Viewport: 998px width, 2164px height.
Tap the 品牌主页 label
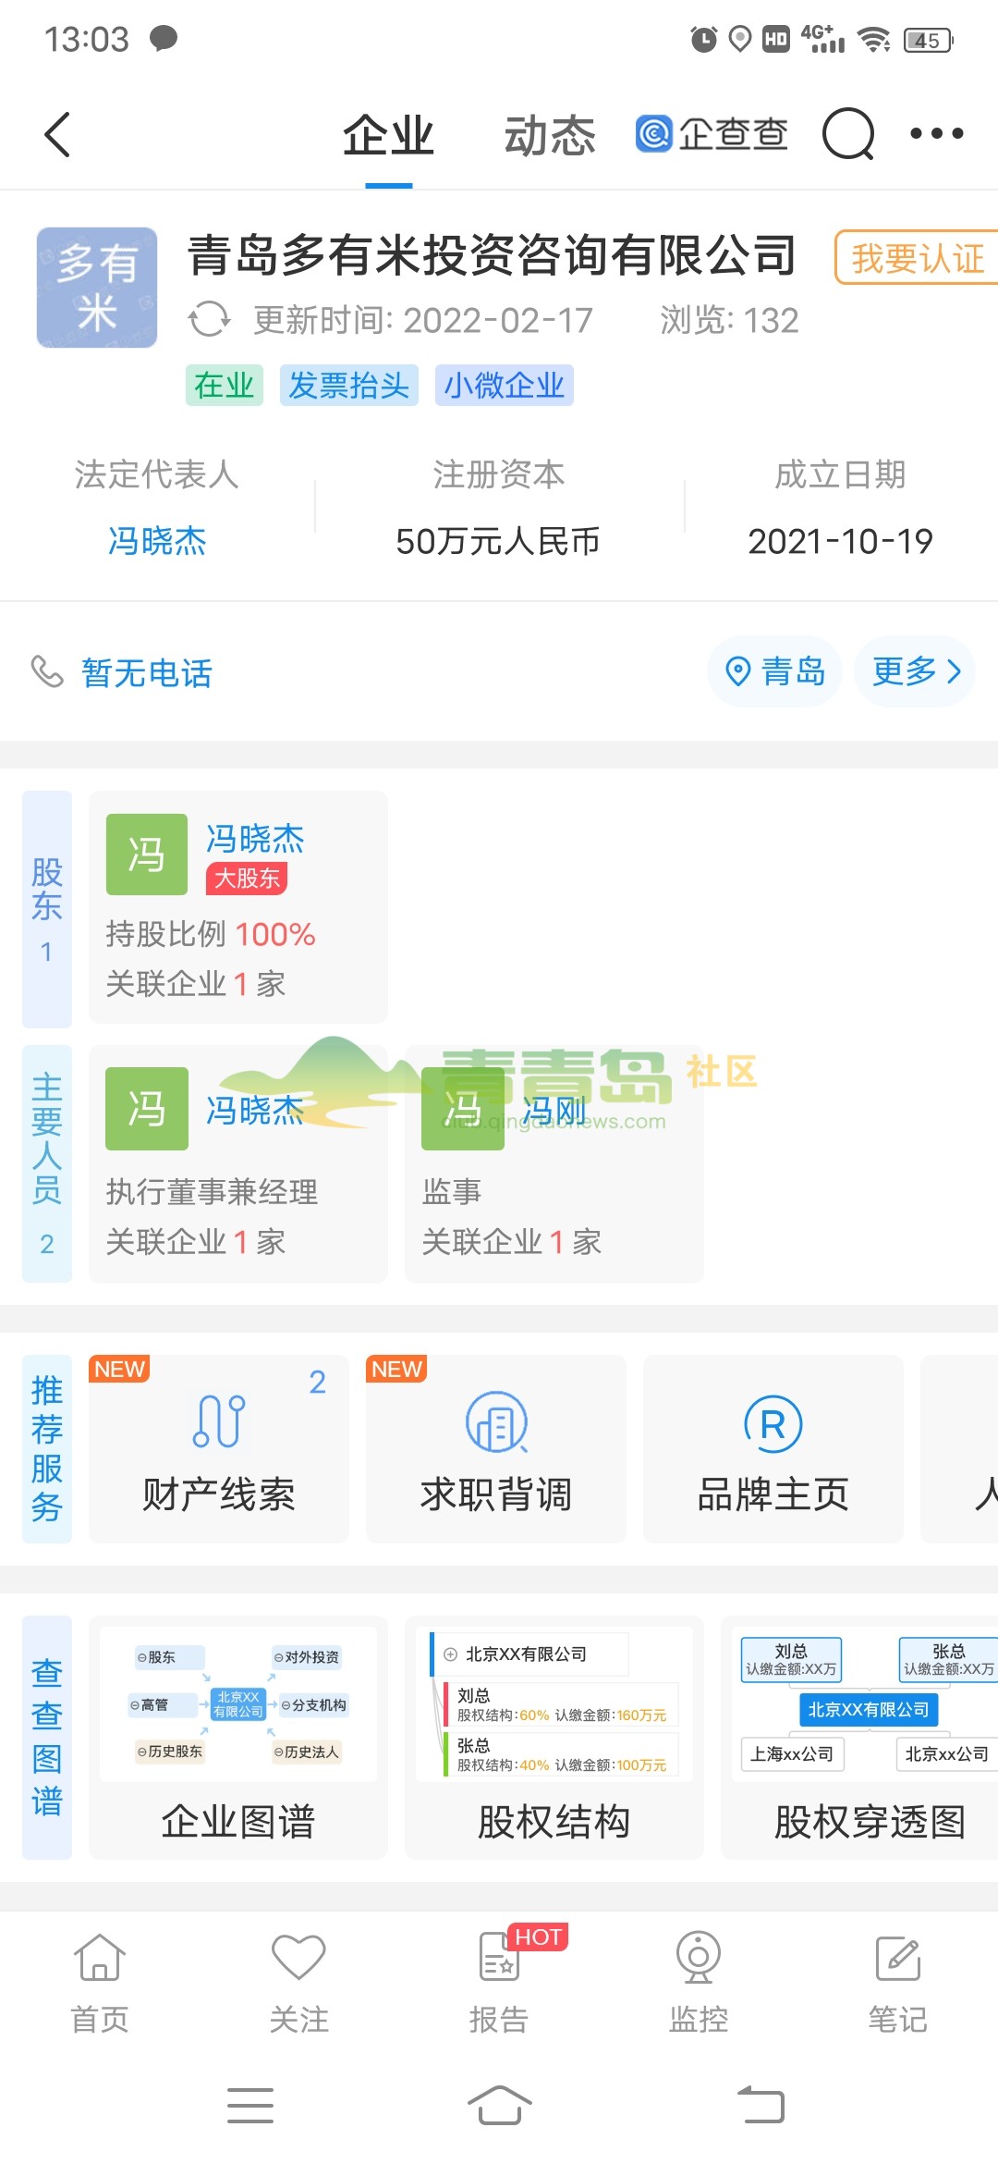pyautogui.click(x=773, y=1494)
